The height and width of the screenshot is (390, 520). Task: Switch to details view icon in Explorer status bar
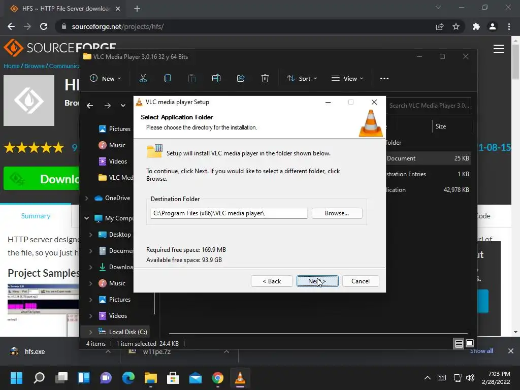click(x=459, y=344)
